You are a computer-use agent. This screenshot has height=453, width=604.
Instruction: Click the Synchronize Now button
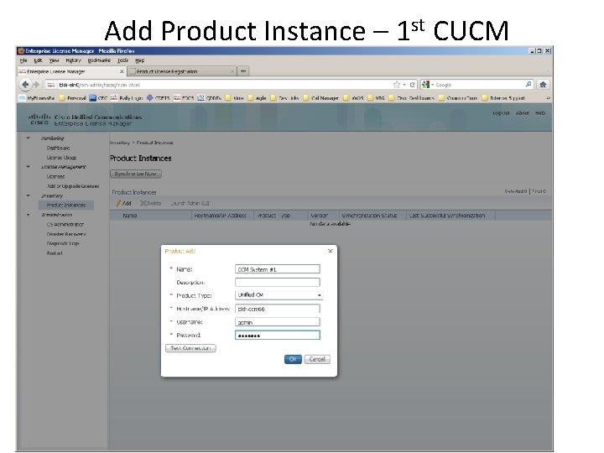[x=136, y=174]
